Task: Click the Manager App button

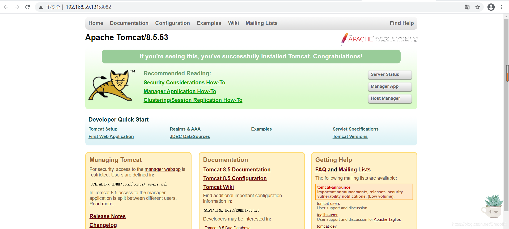Action: click(390, 87)
